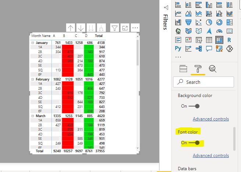Screen dimensions: 241x172
Task: Select the Clustered bar chart visual
Action: (x=199, y=5)
